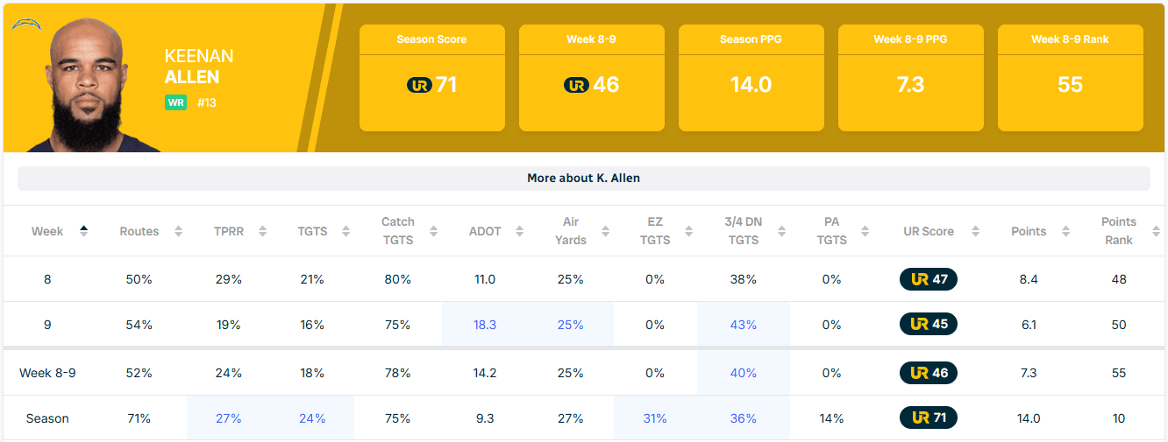This screenshot has height=442, width=1168.
Task: Click the UR 47 score badge
Action: point(929,279)
